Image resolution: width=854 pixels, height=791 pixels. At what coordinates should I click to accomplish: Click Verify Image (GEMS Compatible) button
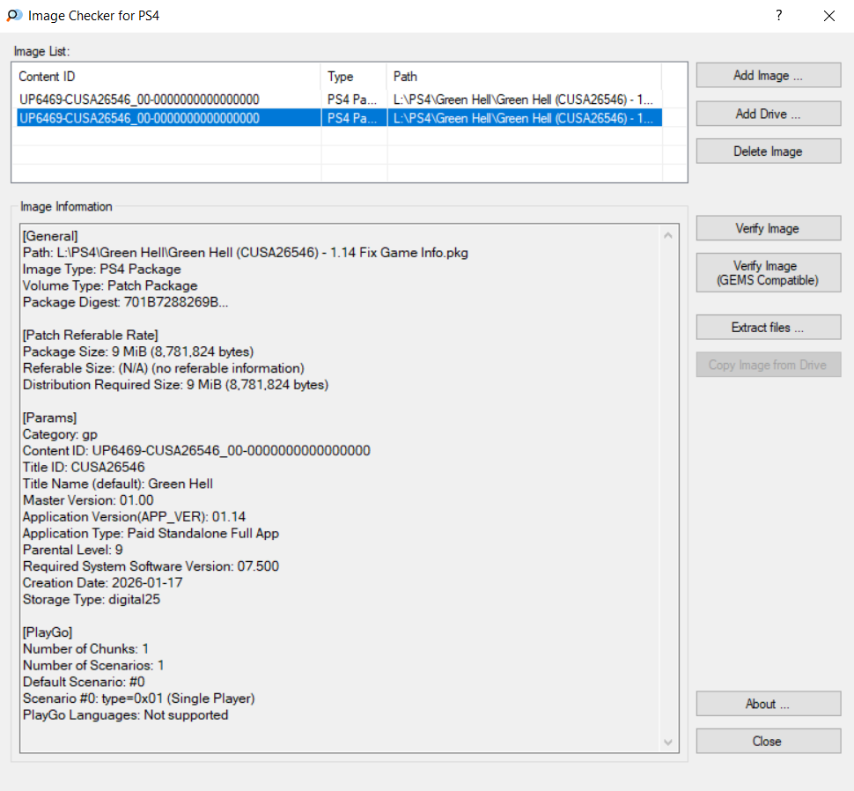coord(768,273)
